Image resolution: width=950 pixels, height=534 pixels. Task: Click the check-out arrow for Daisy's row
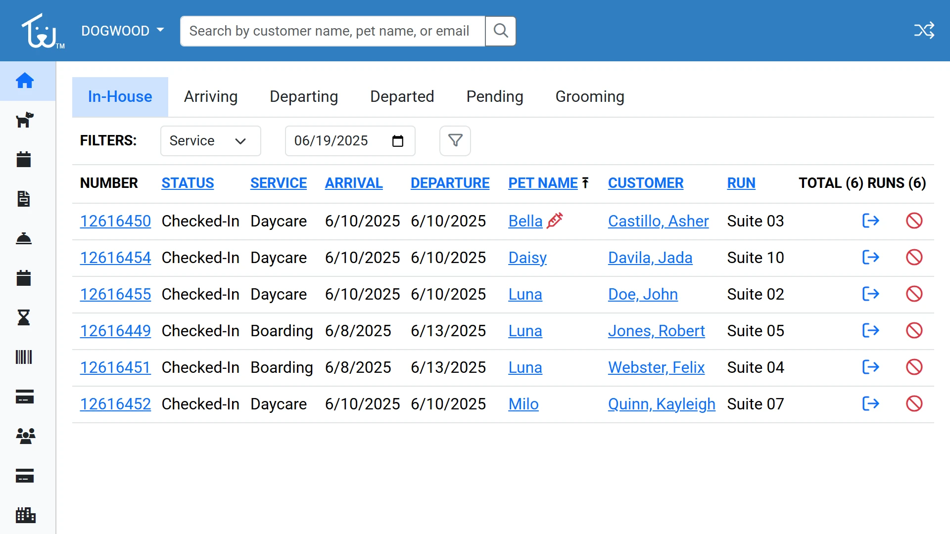pyautogui.click(x=871, y=257)
